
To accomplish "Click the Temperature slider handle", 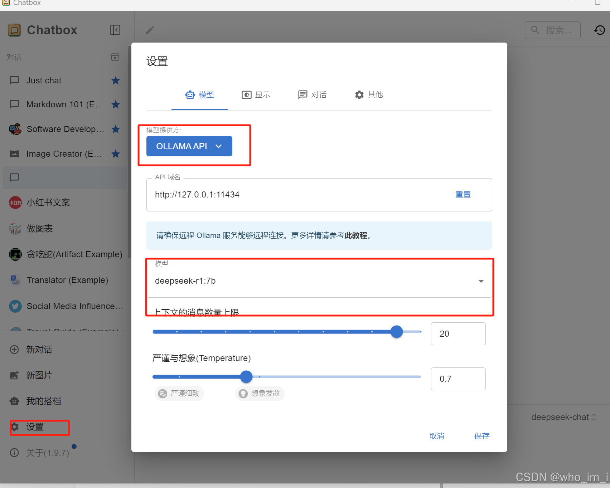I will coord(246,377).
